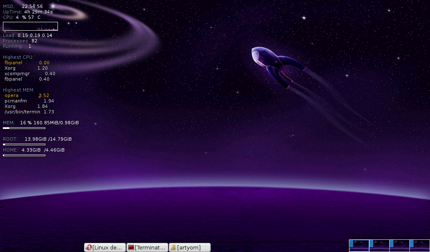The image size is (430, 252).
Task: Click the "/usr/bin/termin 1.73" row
Action: (x=29, y=112)
